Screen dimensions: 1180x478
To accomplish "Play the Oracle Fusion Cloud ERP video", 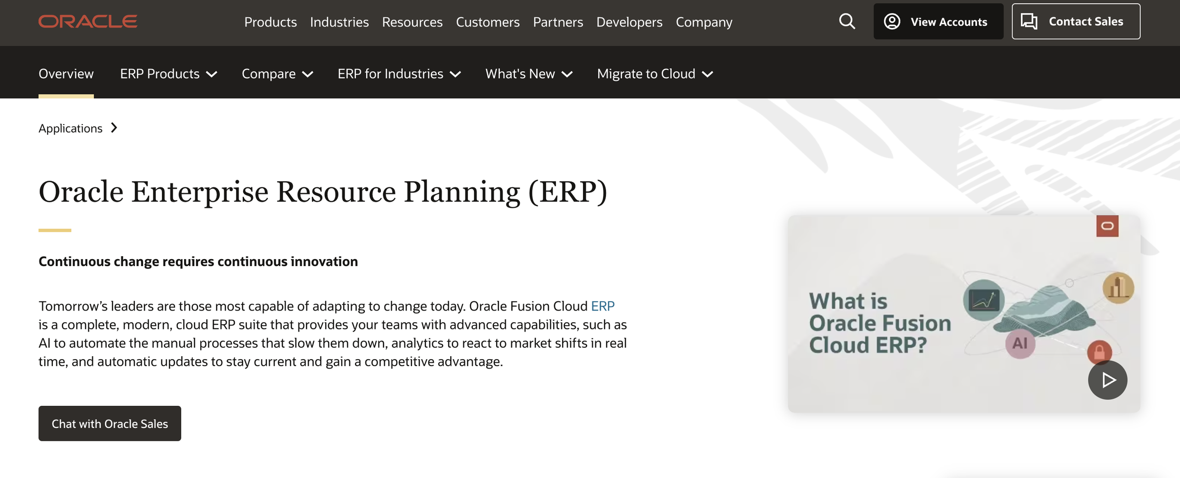I will click(x=1107, y=380).
